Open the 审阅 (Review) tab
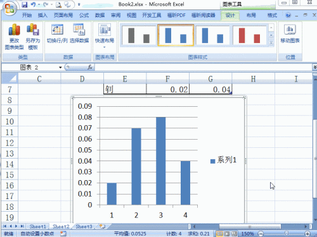 point(115,15)
